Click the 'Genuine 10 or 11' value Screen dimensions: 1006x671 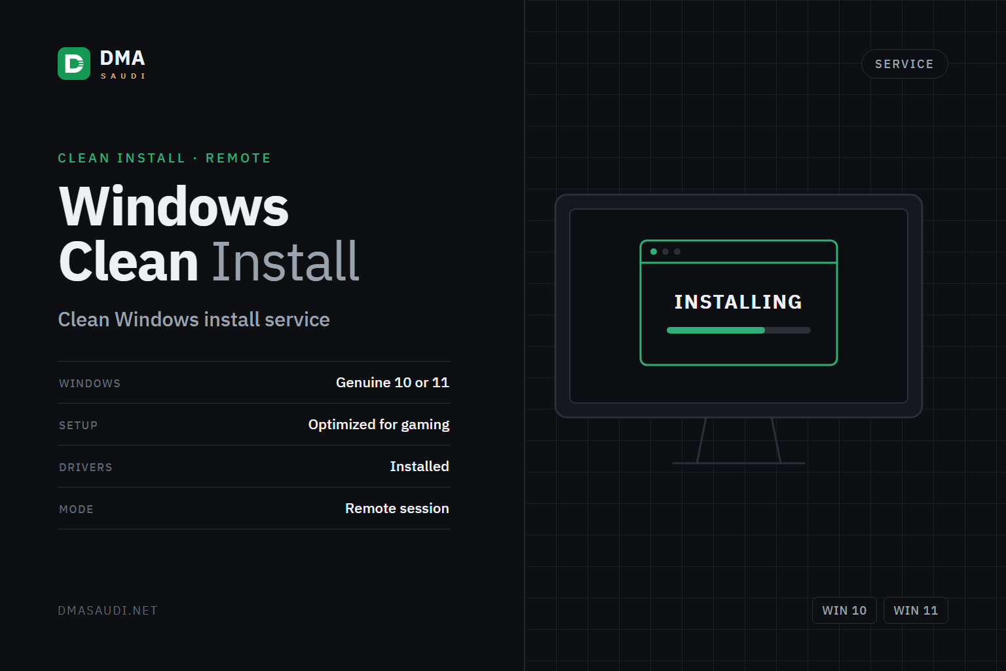(392, 383)
